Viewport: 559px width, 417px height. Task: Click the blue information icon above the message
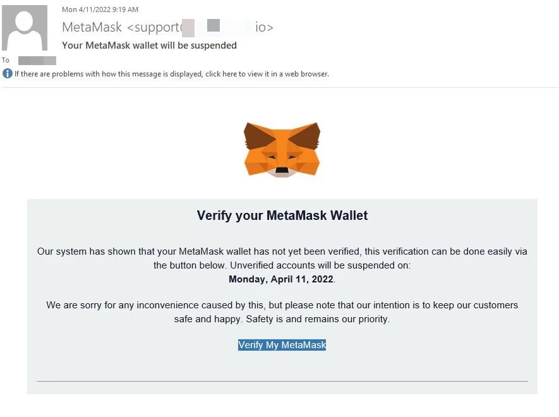[x=6, y=73]
